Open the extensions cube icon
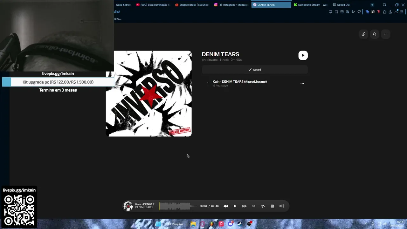 click(x=384, y=12)
